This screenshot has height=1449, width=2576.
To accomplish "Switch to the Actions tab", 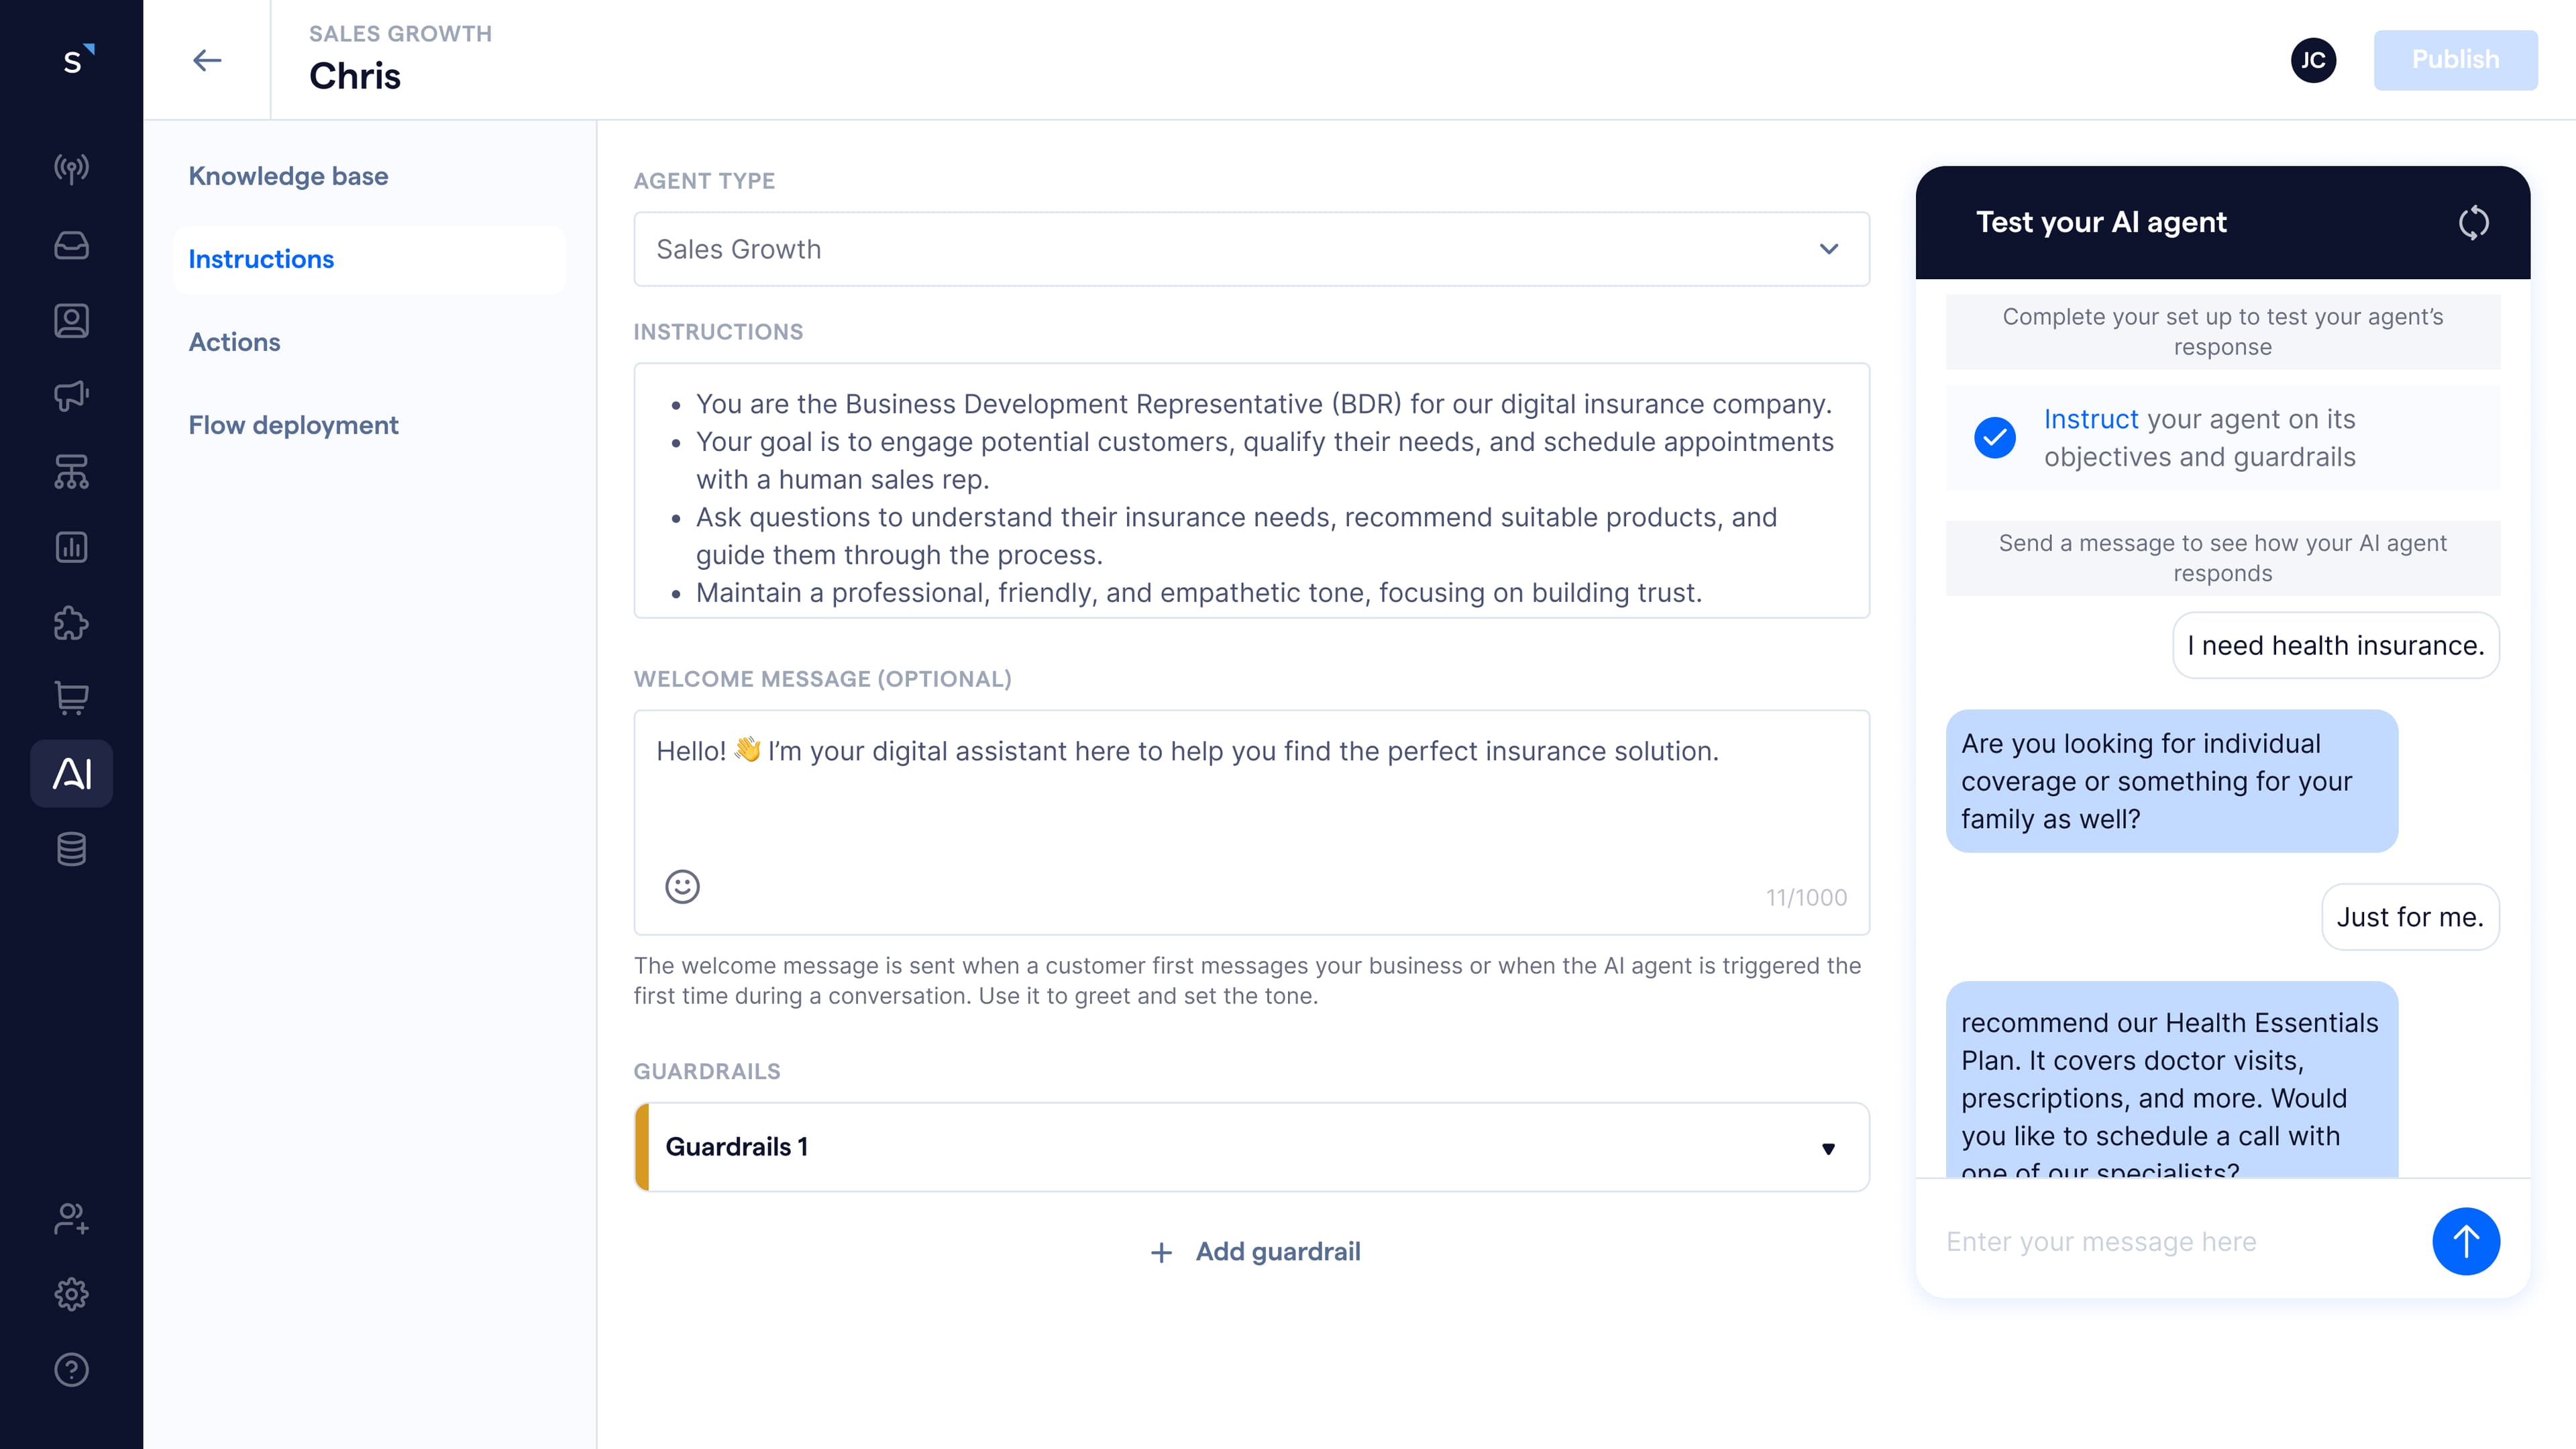I will pyautogui.click(x=234, y=342).
